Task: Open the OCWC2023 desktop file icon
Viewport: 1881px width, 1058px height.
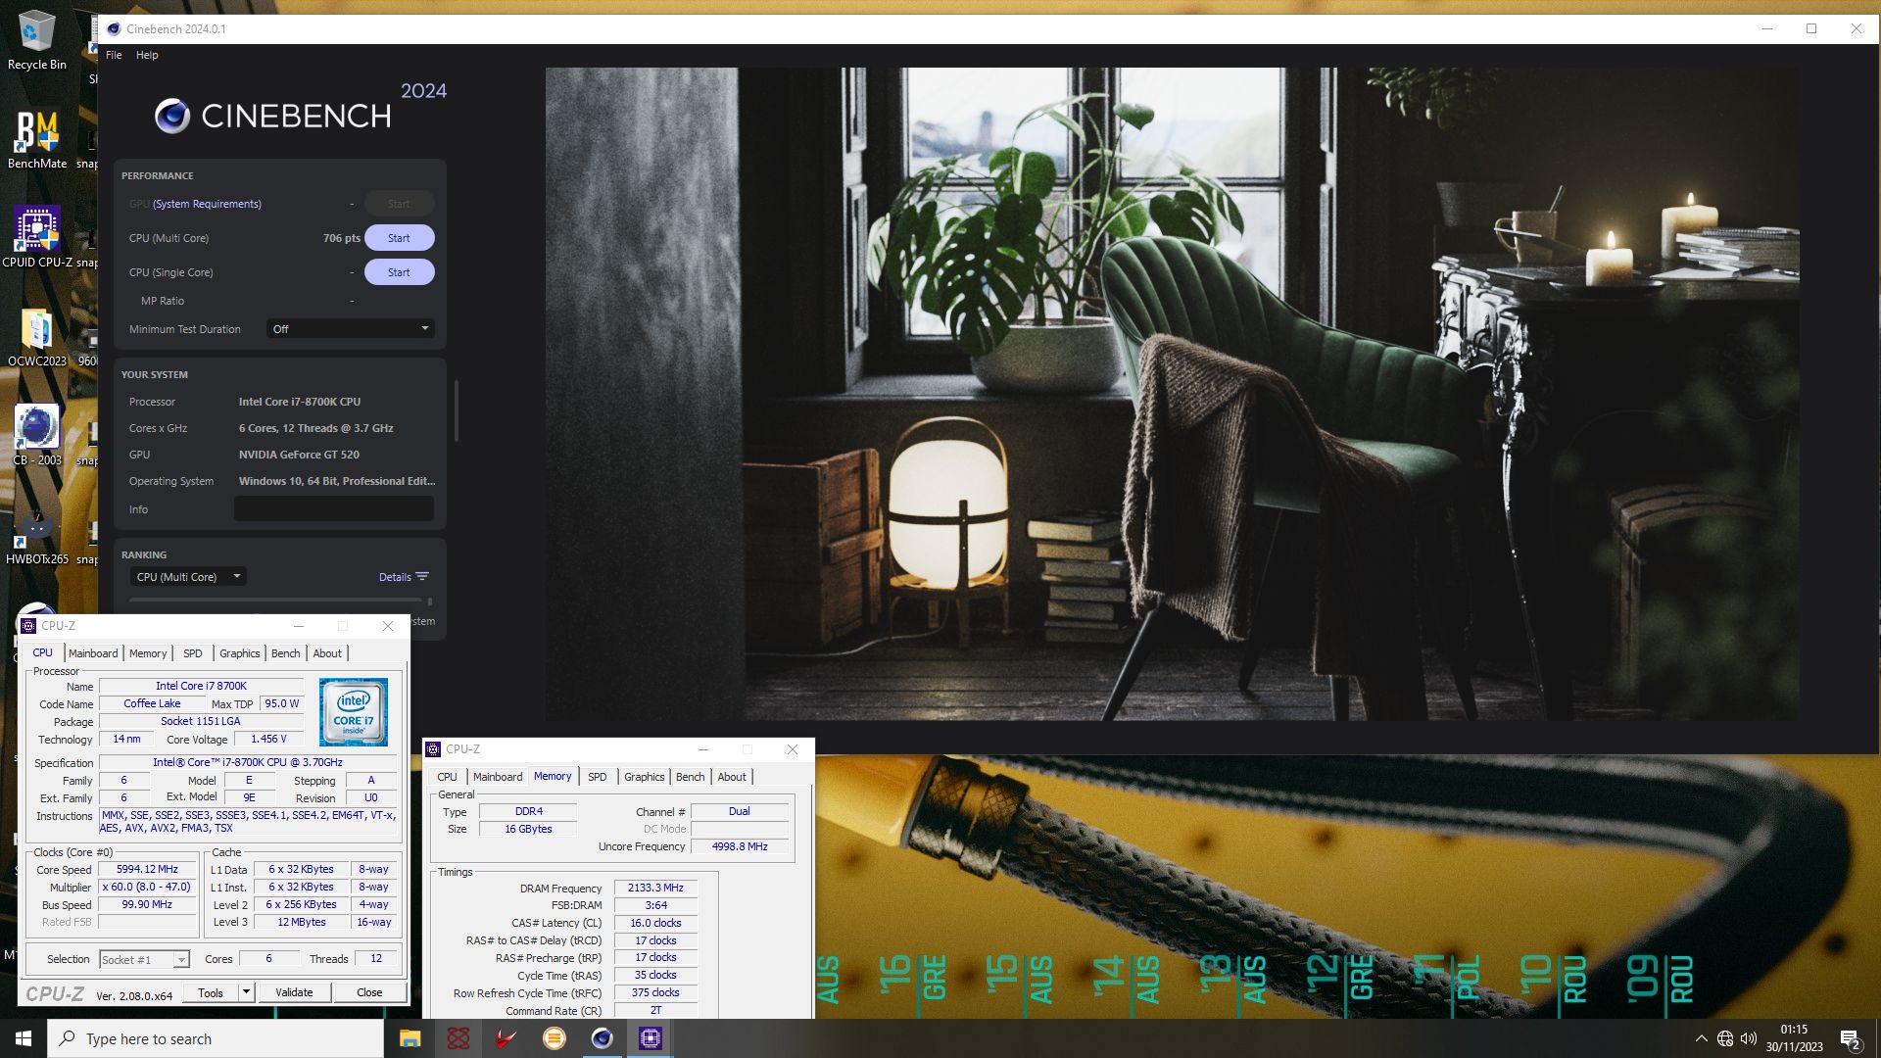Action: click(x=37, y=336)
